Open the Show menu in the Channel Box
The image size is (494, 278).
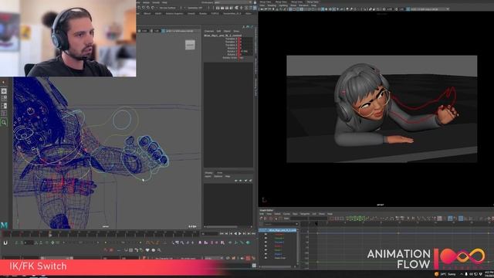(x=236, y=31)
